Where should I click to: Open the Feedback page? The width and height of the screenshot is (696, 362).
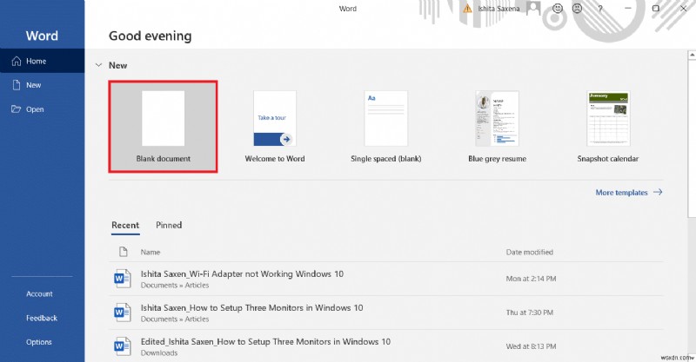42,318
